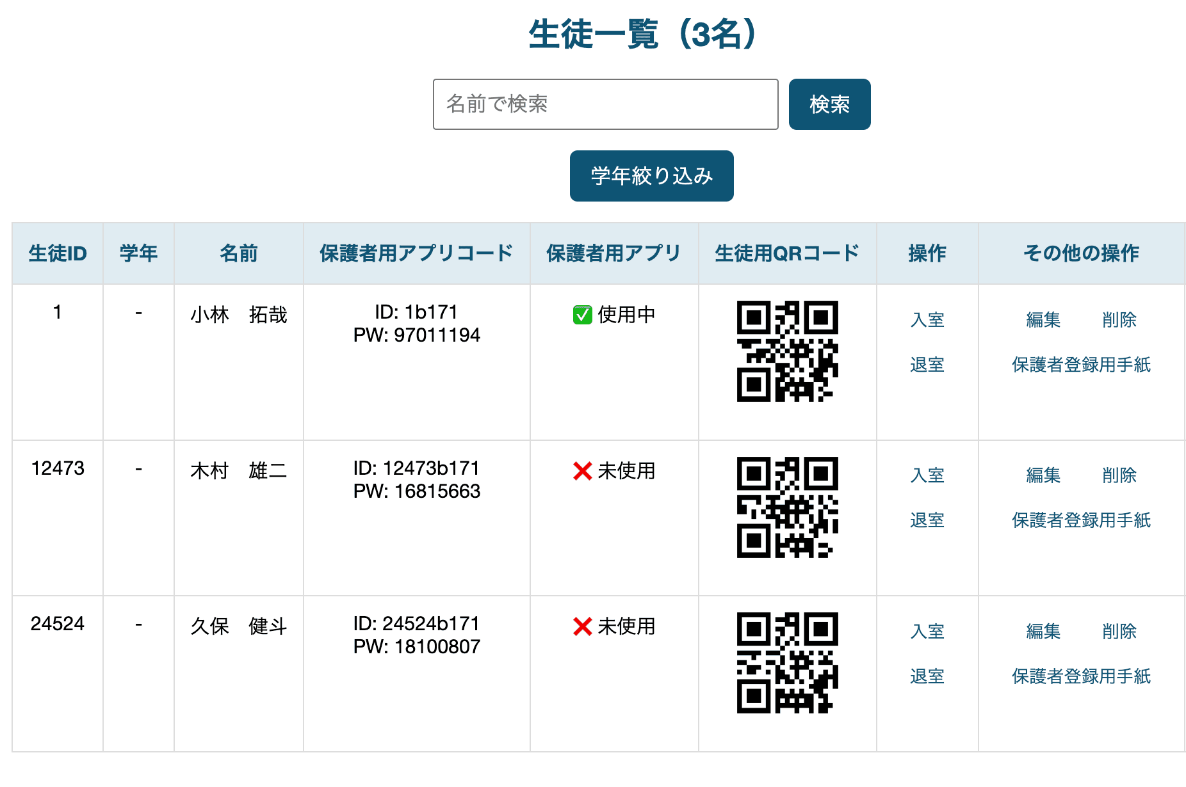
Task: Select the name 小林 拓哉
Action: pyautogui.click(x=239, y=315)
